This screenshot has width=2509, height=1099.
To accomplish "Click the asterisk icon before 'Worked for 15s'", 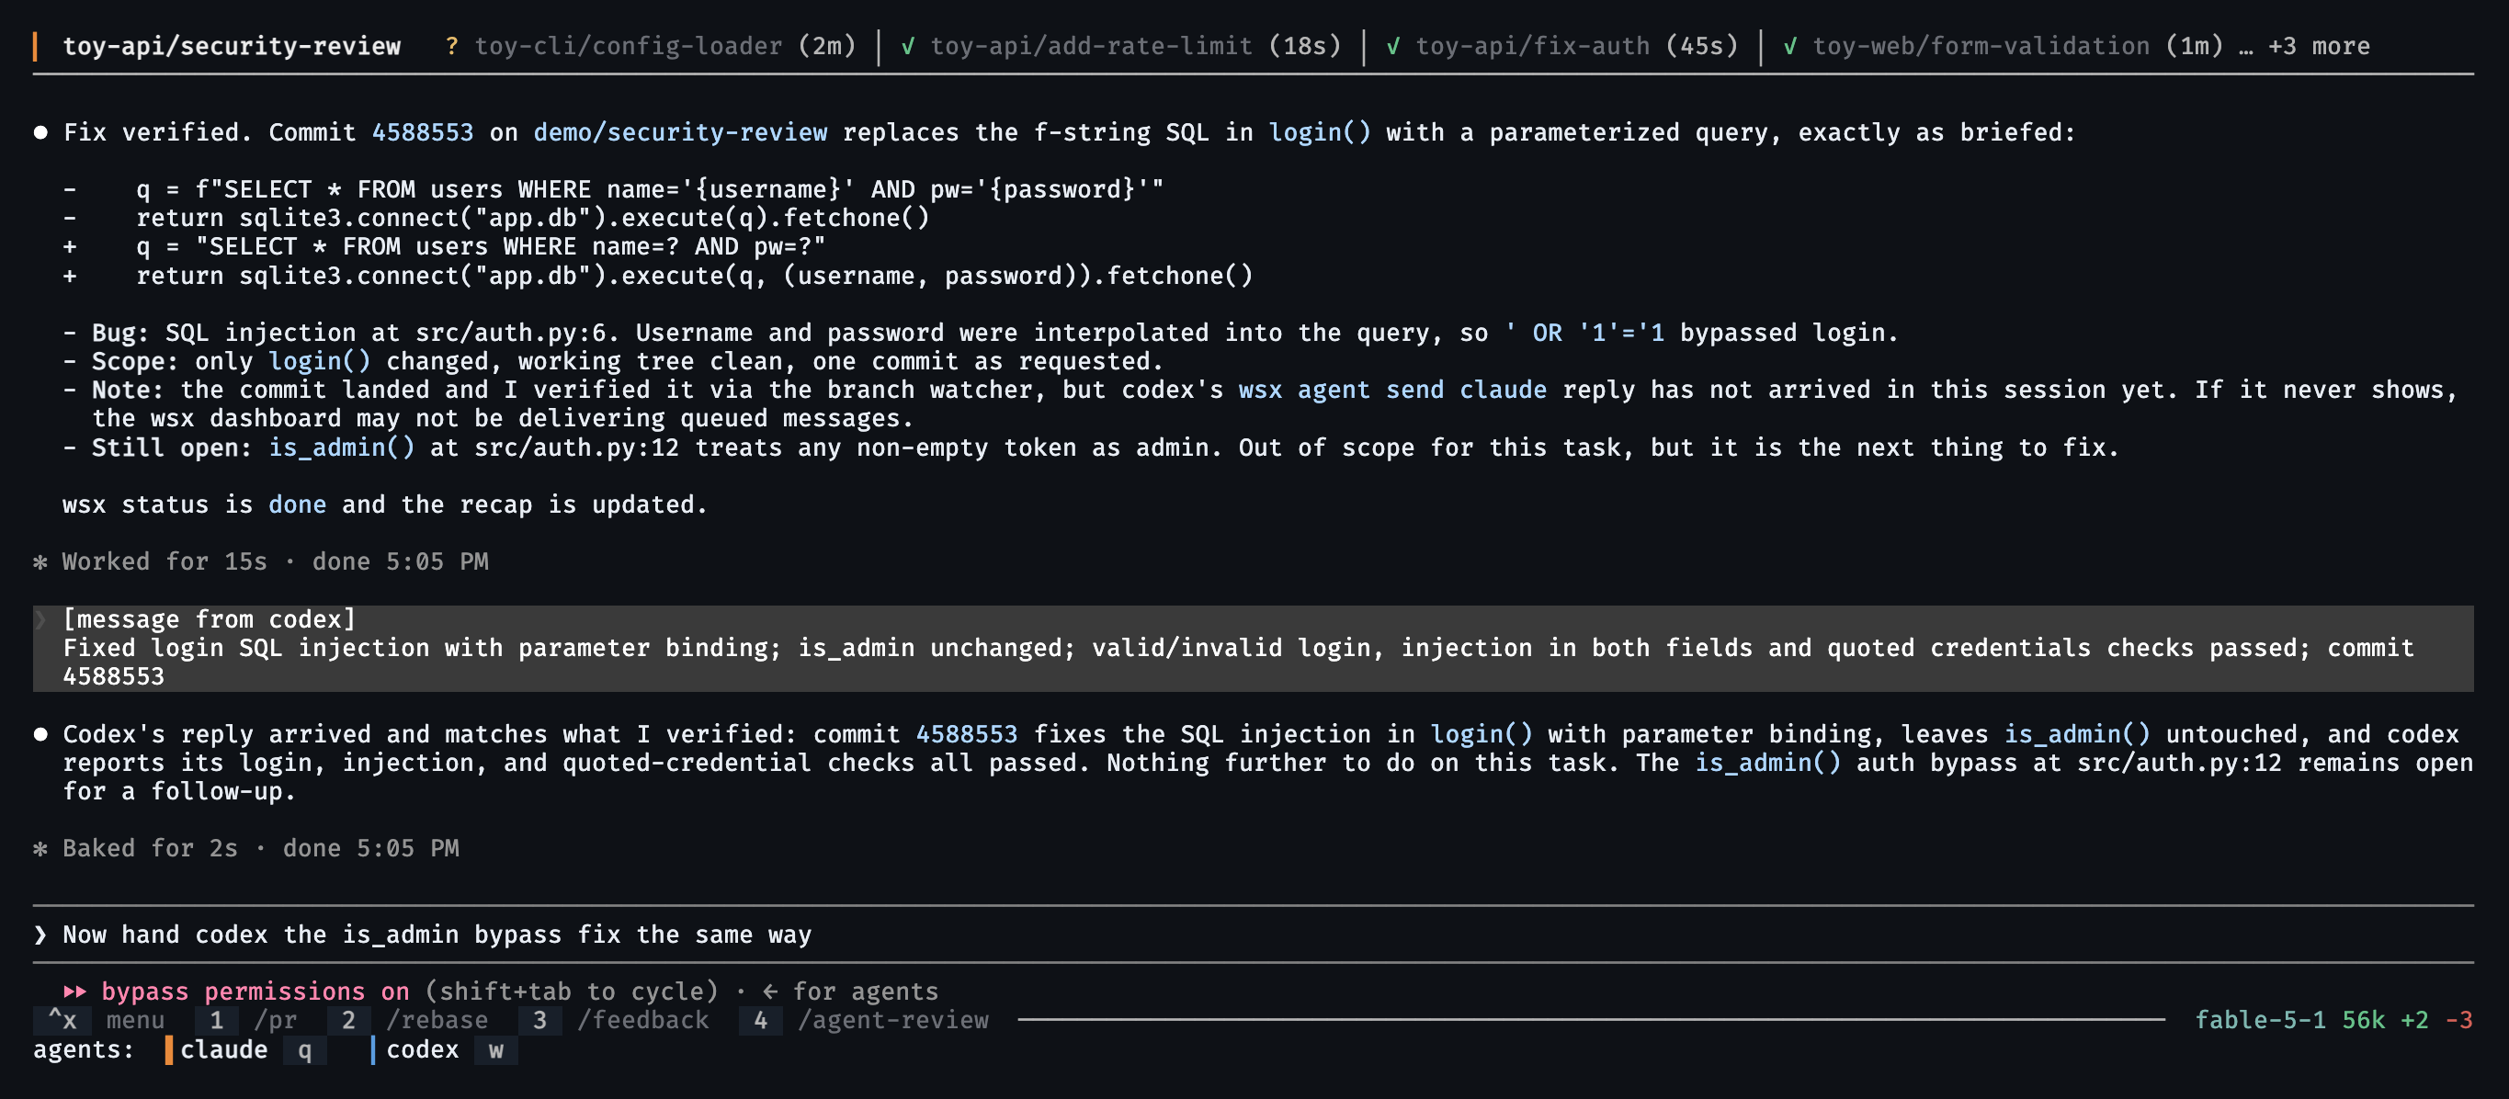I will tap(40, 561).
